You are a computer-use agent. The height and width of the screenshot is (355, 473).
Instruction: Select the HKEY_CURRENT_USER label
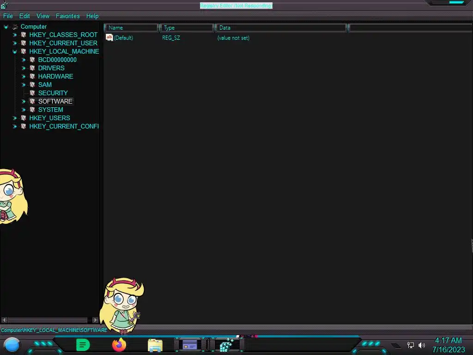pyautogui.click(x=63, y=43)
